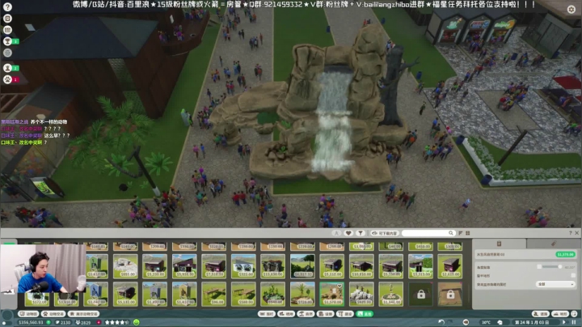This screenshot has width=582, height=327.
Task: Open the fifth build category tab
Action: coord(345,314)
